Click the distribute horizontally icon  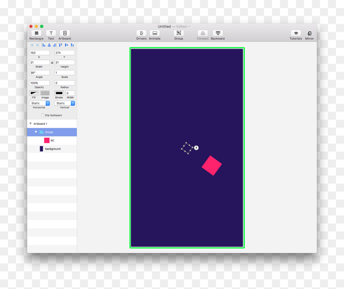point(32,45)
